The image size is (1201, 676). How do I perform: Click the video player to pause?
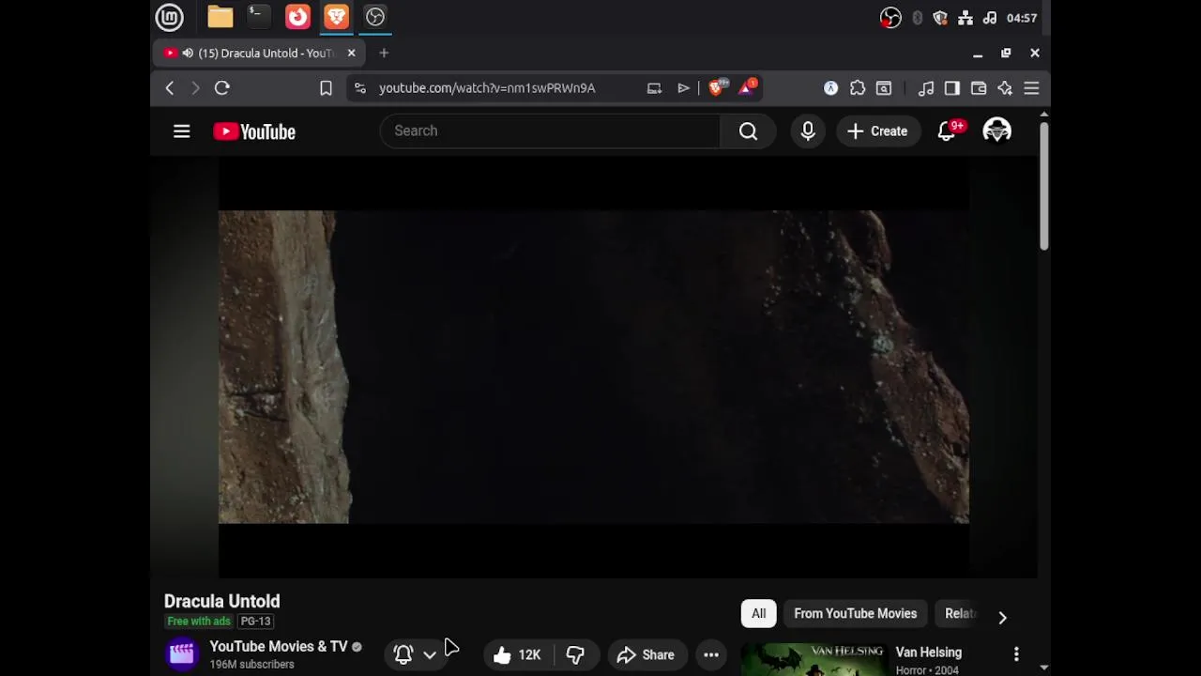(594, 367)
